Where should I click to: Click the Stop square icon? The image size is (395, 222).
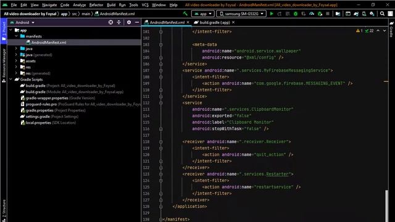pyautogui.click(x=328, y=14)
